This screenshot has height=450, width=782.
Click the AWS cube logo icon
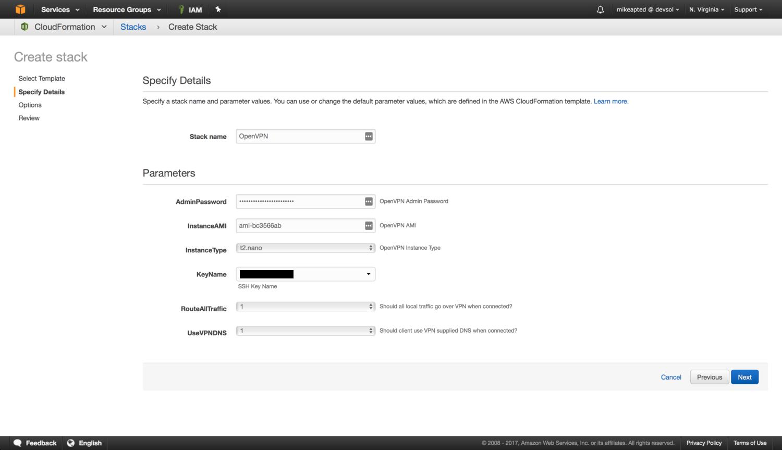point(20,9)
